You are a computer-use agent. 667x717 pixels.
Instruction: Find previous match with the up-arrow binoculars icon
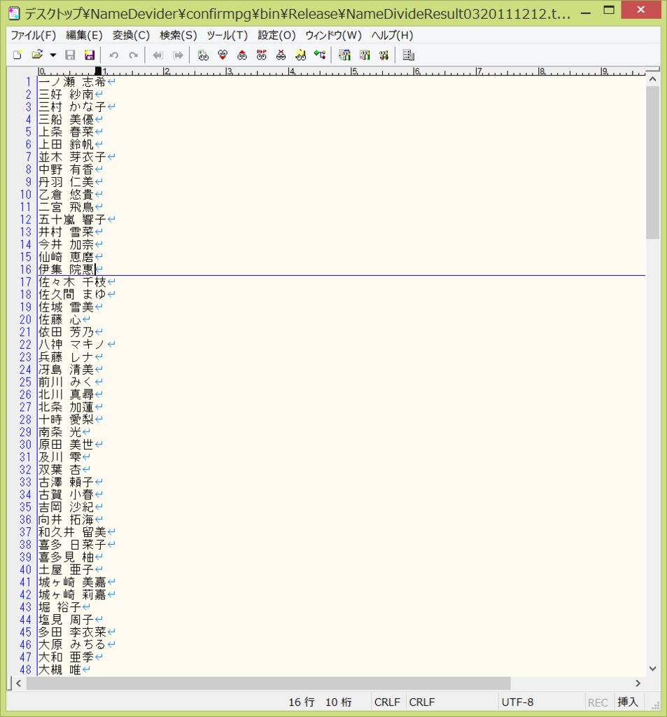[242, 55]
